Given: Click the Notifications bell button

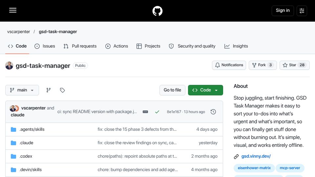Looking at the screenshot, I should (229, 65).
